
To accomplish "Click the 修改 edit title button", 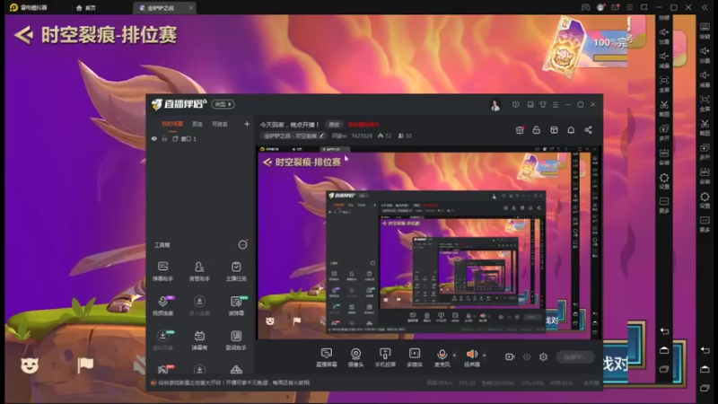I will [x=334, y=125].
